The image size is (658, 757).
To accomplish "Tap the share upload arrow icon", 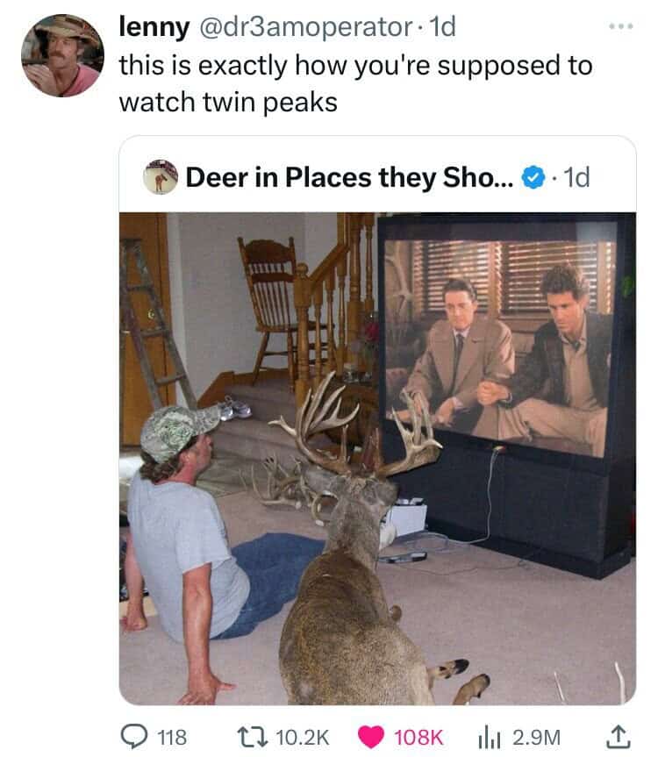I will 619,737.
